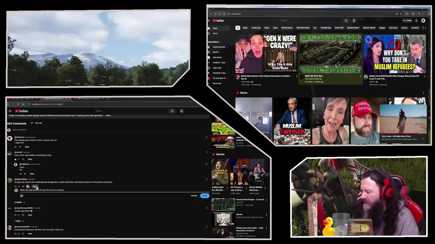Dislike the 'This taking way to long' comment

(x=20, y=147)
